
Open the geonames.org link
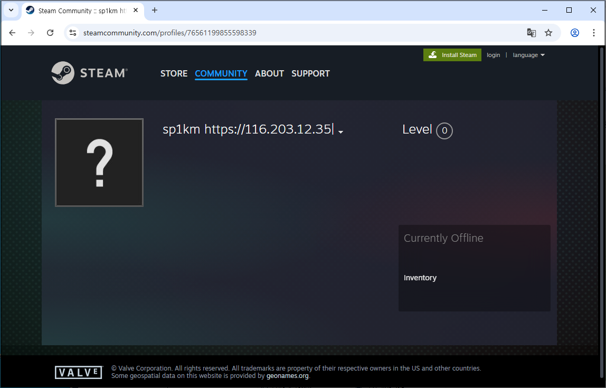(x=288, y=376)
